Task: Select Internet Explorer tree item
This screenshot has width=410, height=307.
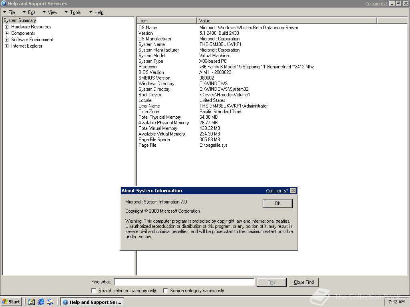Action: coord(26,46)
